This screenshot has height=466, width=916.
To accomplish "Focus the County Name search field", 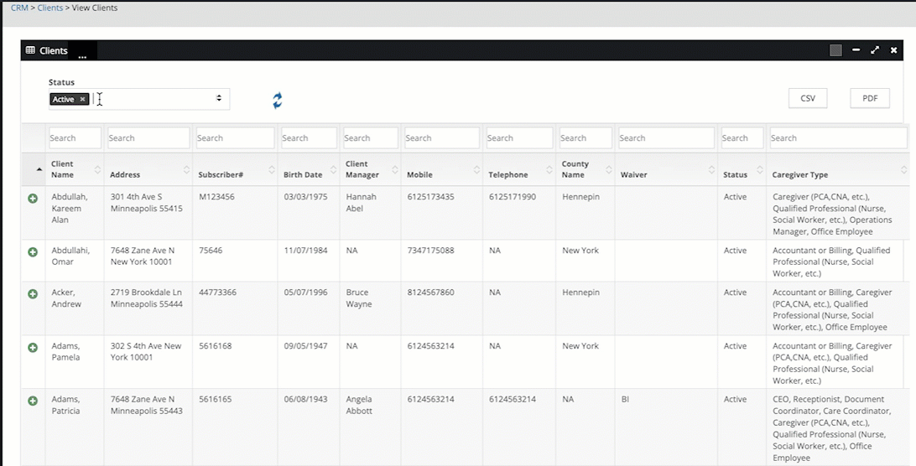I will [x=586, y=137].
